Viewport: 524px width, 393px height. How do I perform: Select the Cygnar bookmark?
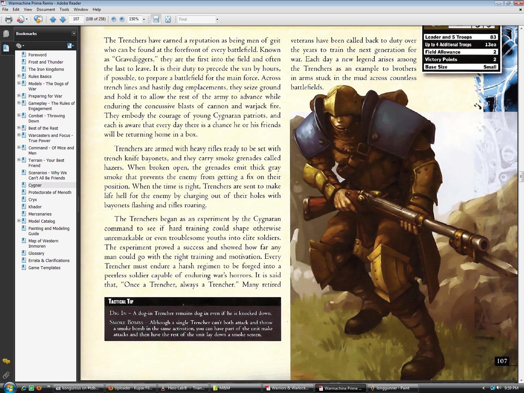[35, 185]
